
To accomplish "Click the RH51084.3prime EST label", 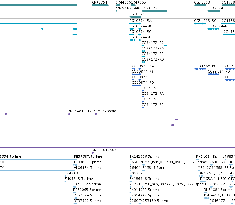I will [210, 157].
